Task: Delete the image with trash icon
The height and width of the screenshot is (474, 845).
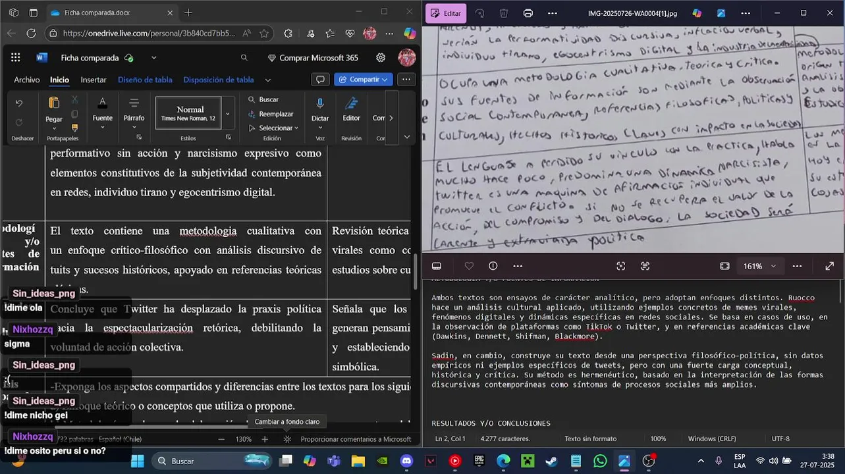Action: point(504,13)
